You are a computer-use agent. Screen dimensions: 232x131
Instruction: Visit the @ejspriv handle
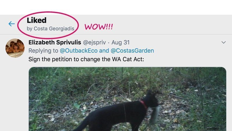pos(95,43)
